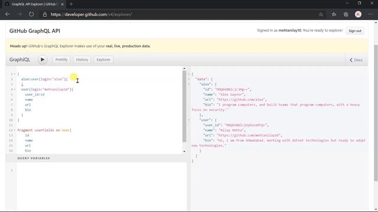Restore down the browser window
The image size is (378, 212).
(x=360, y=3)
